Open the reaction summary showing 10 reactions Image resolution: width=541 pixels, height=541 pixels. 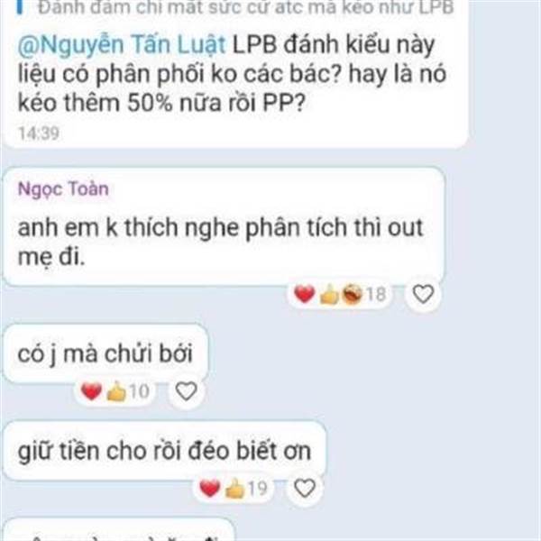pyautogui.click(x=115, y=391)
